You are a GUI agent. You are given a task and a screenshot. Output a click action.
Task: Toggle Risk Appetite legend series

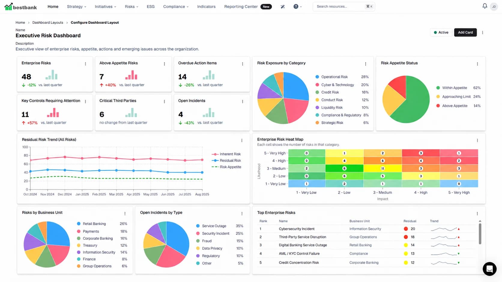[226, 167]
